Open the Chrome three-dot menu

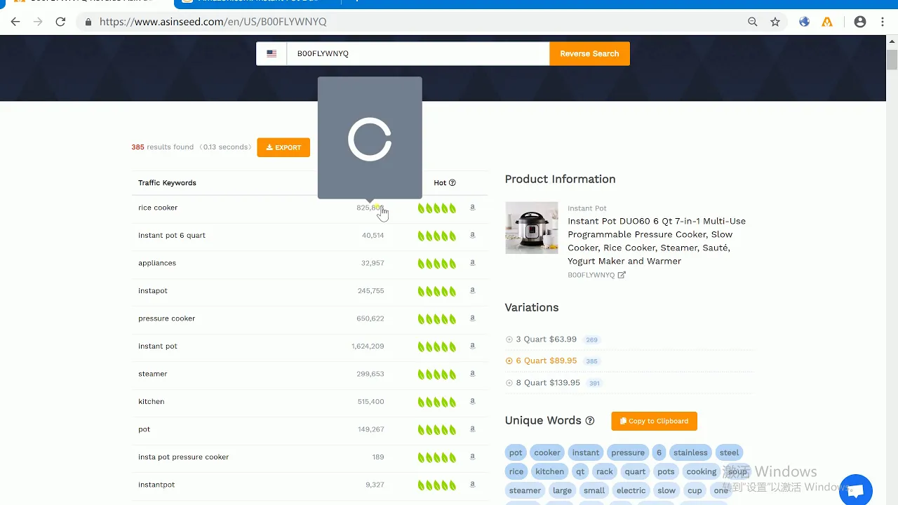click(882, 22)
